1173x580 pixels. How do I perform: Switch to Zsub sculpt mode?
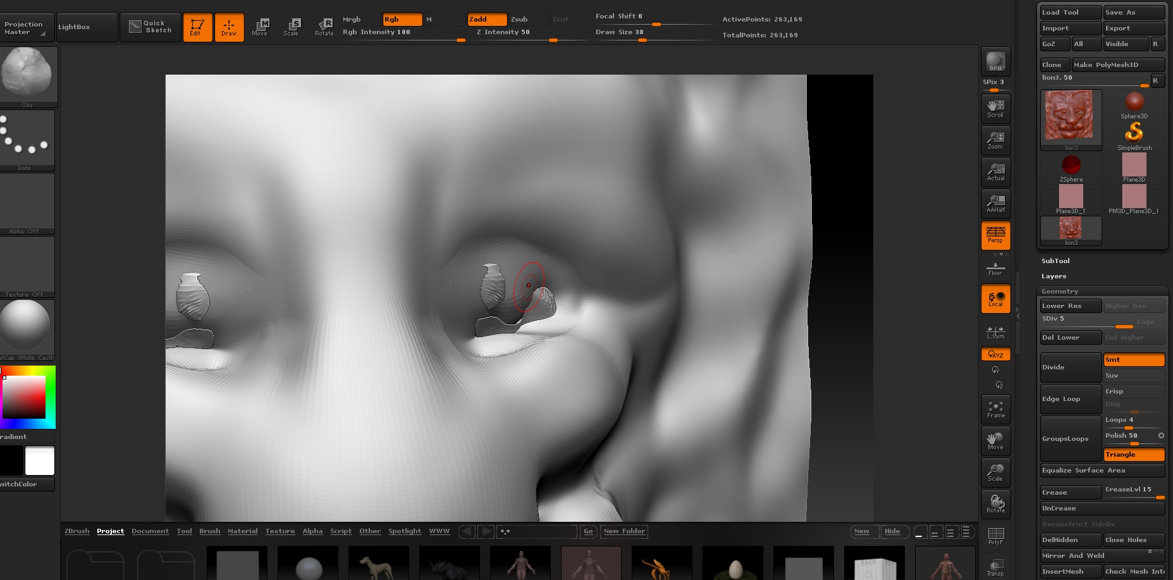point(529,20)
